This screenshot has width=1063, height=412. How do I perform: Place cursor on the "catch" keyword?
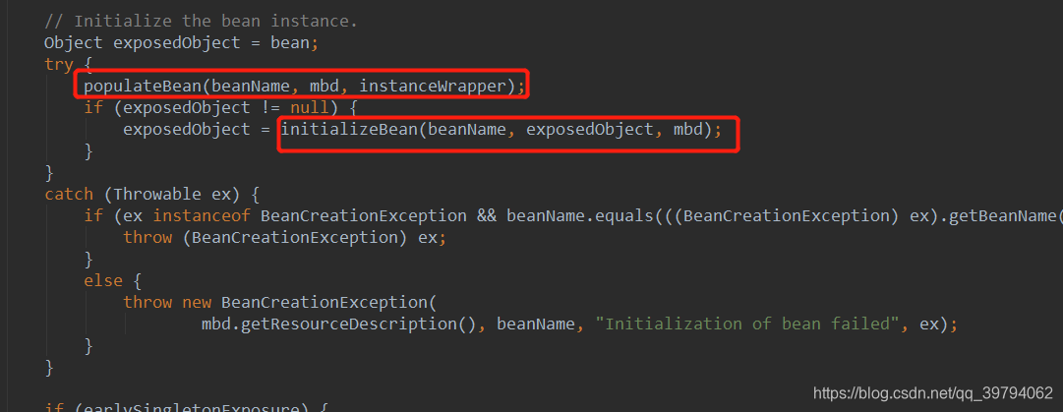(69, 195)
